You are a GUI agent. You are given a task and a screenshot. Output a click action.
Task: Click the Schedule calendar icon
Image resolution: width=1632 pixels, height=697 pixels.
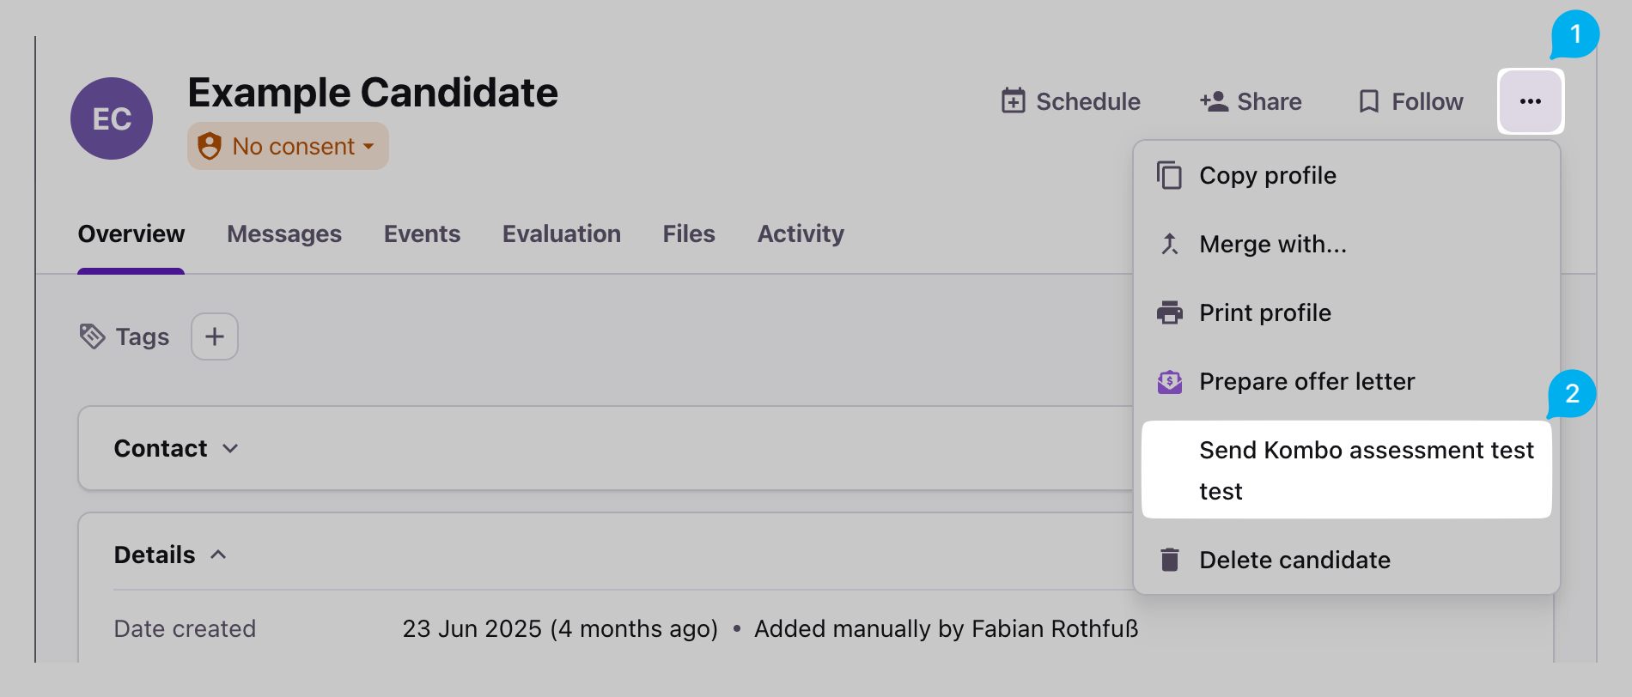click(1014, 101)
